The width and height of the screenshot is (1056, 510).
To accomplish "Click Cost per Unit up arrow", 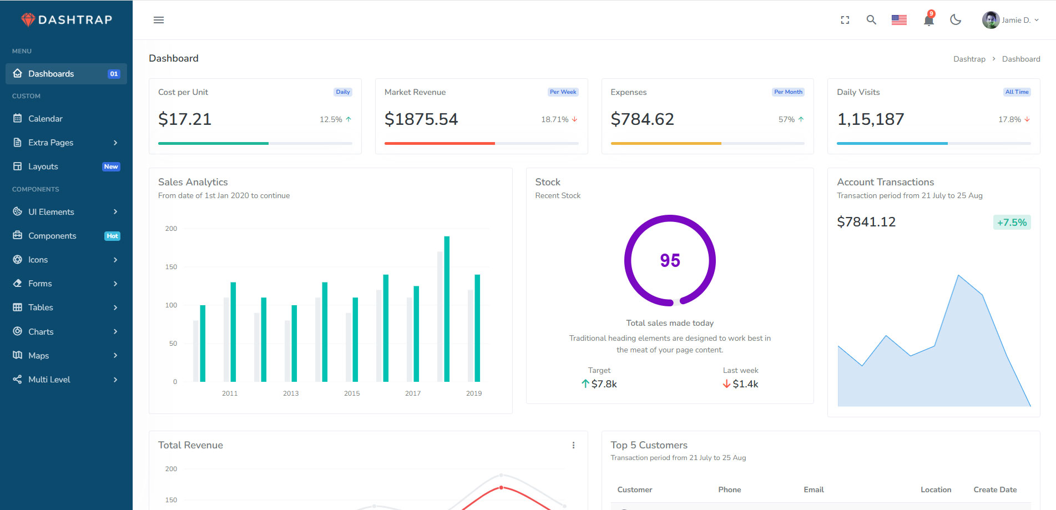I will click(348, 119).
